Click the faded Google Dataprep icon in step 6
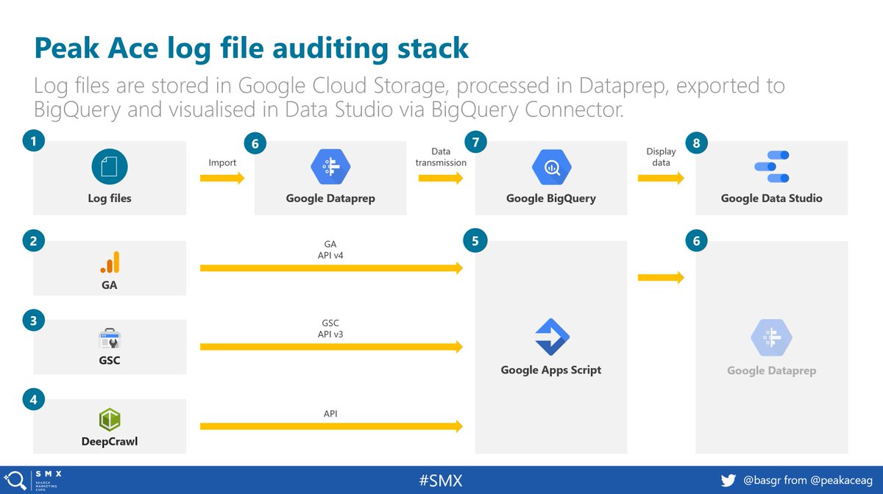 (x=771, y=337)
